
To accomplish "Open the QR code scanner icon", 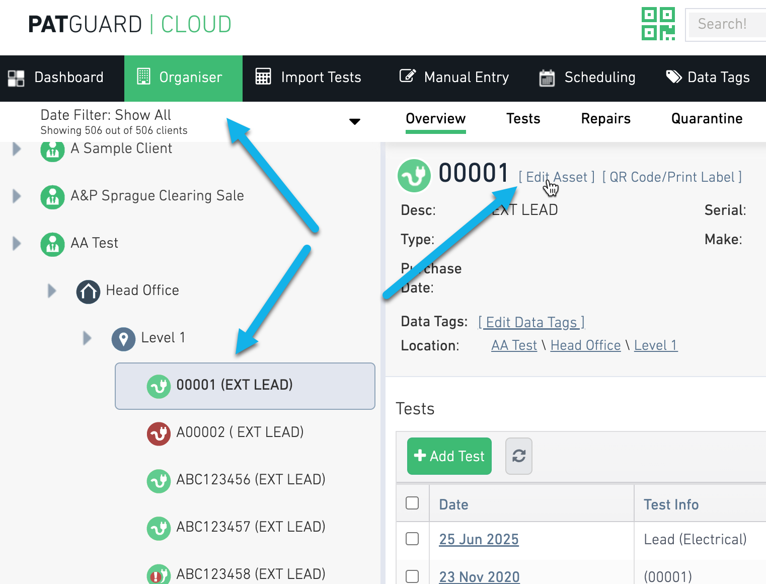I will tap(658, 24).
